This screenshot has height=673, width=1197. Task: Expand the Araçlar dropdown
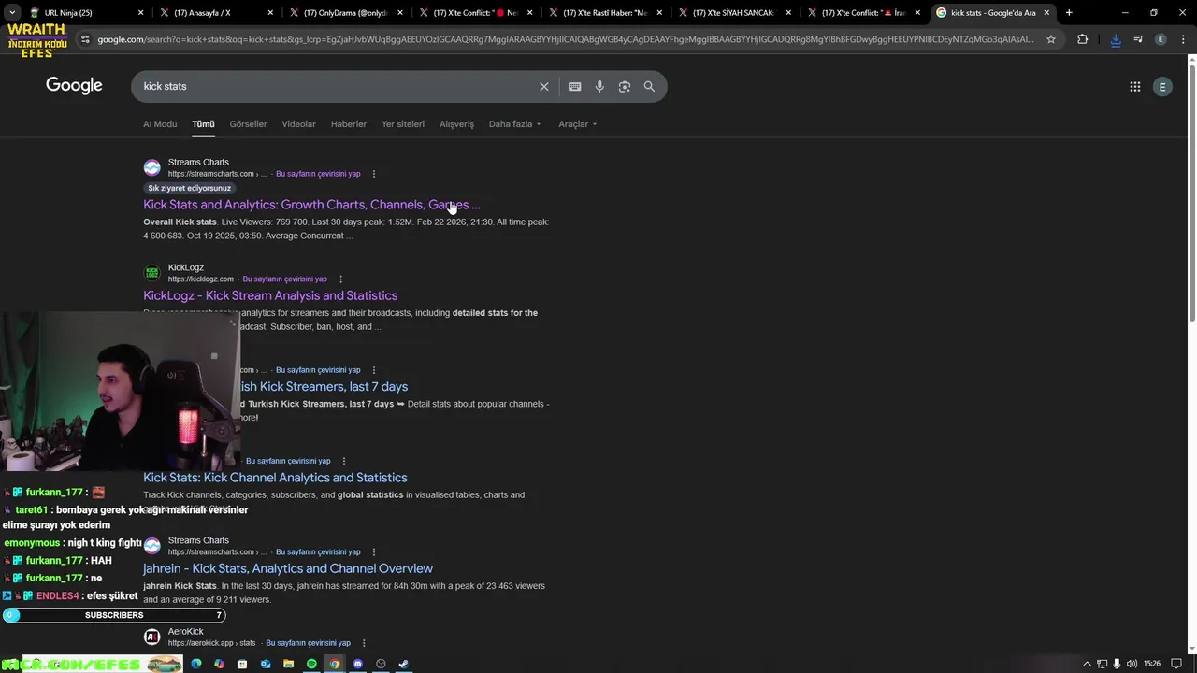coord(577,124)
